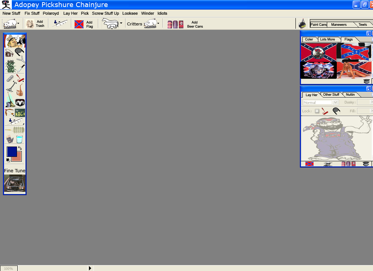The height and width of the screenshot is (271, 373).
Task: Click the beer cans icon at Lay Her panel bottom
Action: (x=349, y=164)
